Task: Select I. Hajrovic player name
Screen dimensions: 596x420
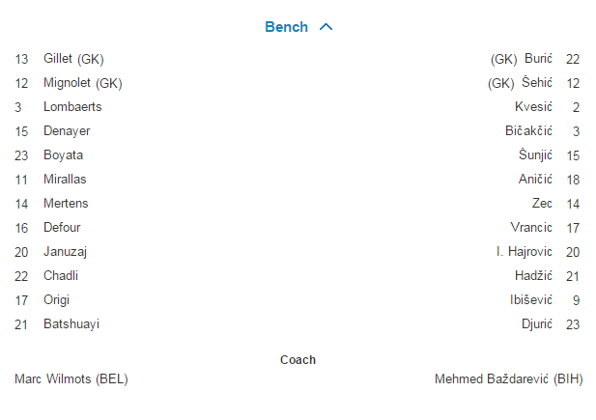Action: click(524, 252)
